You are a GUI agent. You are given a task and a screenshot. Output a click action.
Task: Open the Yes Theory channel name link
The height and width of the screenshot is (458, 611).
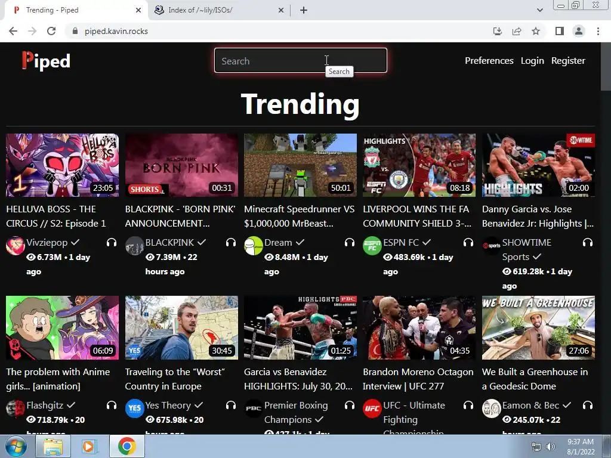tap(168, 406)
